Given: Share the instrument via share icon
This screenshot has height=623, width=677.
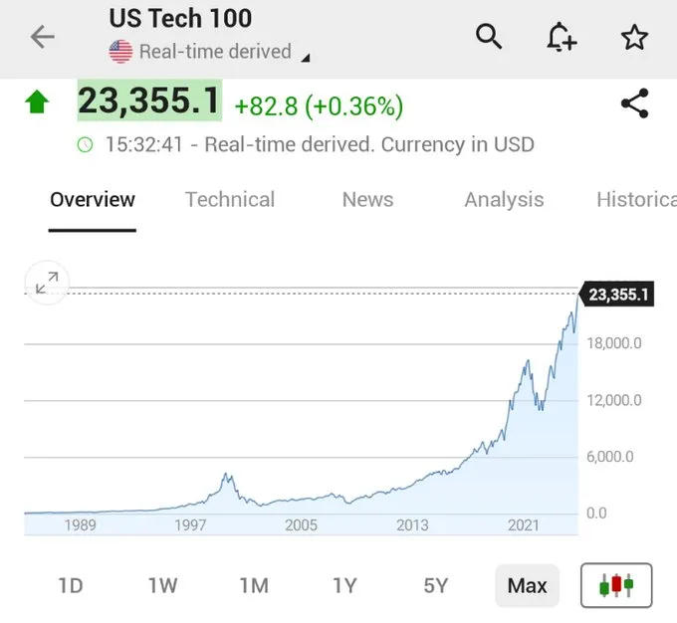Looking at the screenshot, I should 634,104.
